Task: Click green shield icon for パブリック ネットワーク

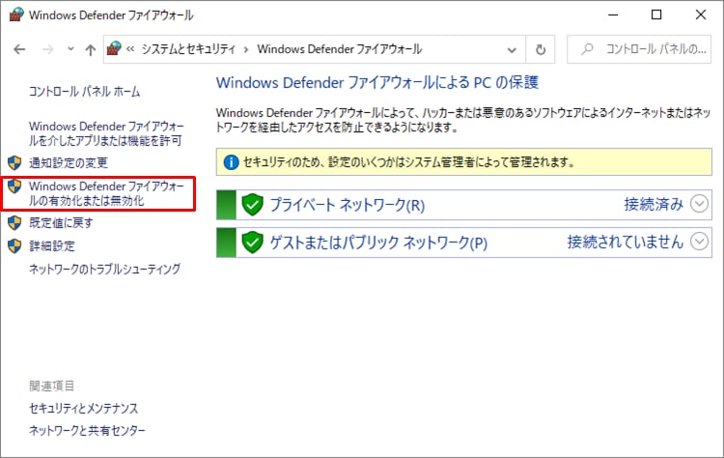Action: point(253,242)
